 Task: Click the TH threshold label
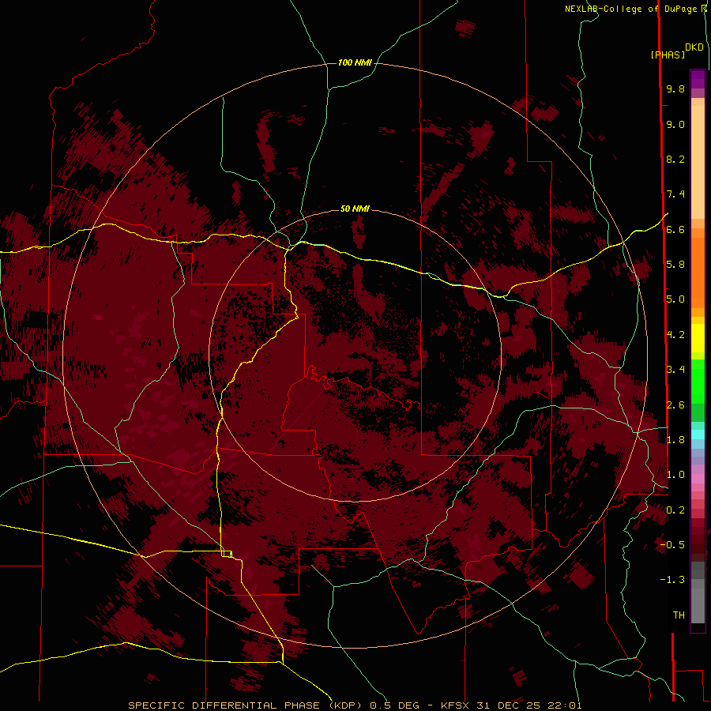coord(679,615)
